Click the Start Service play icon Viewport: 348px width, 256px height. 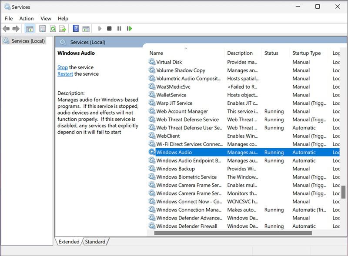[100, 28]
